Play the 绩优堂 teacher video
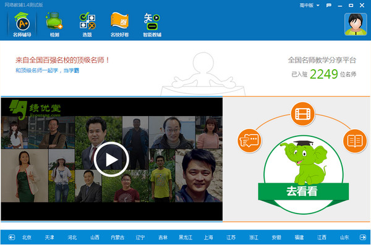Image resolution: width=371 pixels, height=245 pixels. [x=111, y=159]
